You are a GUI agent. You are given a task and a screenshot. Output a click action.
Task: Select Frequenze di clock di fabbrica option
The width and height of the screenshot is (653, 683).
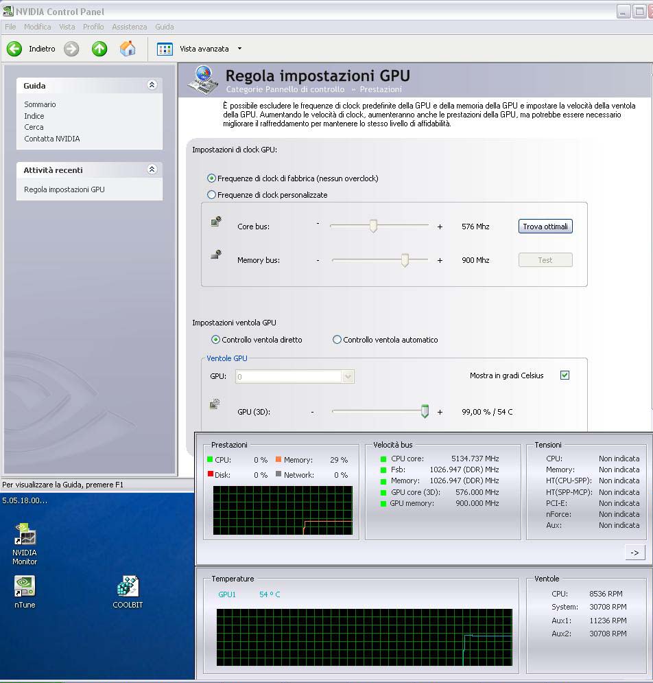211,178
